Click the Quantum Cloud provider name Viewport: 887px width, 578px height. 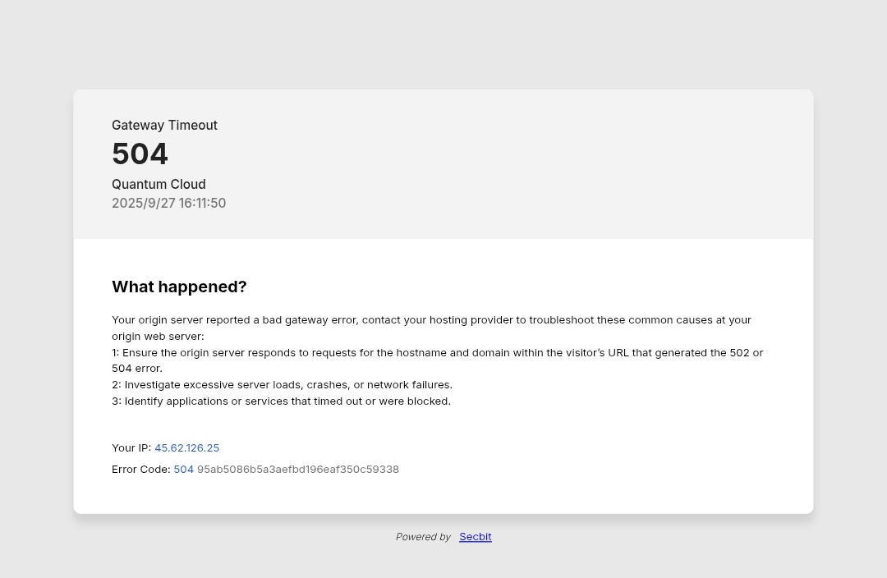pos(159,185)
